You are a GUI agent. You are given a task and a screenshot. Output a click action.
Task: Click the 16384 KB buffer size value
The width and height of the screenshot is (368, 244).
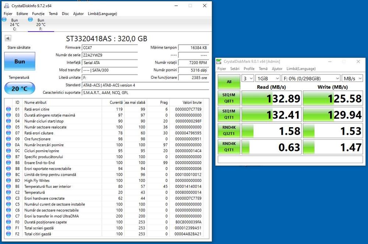tap(194, 47)
